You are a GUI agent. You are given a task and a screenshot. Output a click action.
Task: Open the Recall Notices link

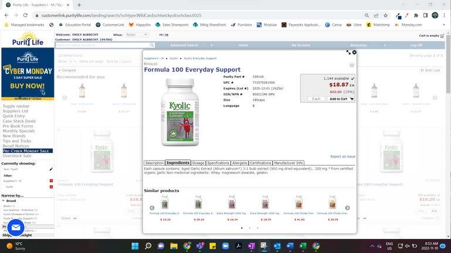point(16,146)
